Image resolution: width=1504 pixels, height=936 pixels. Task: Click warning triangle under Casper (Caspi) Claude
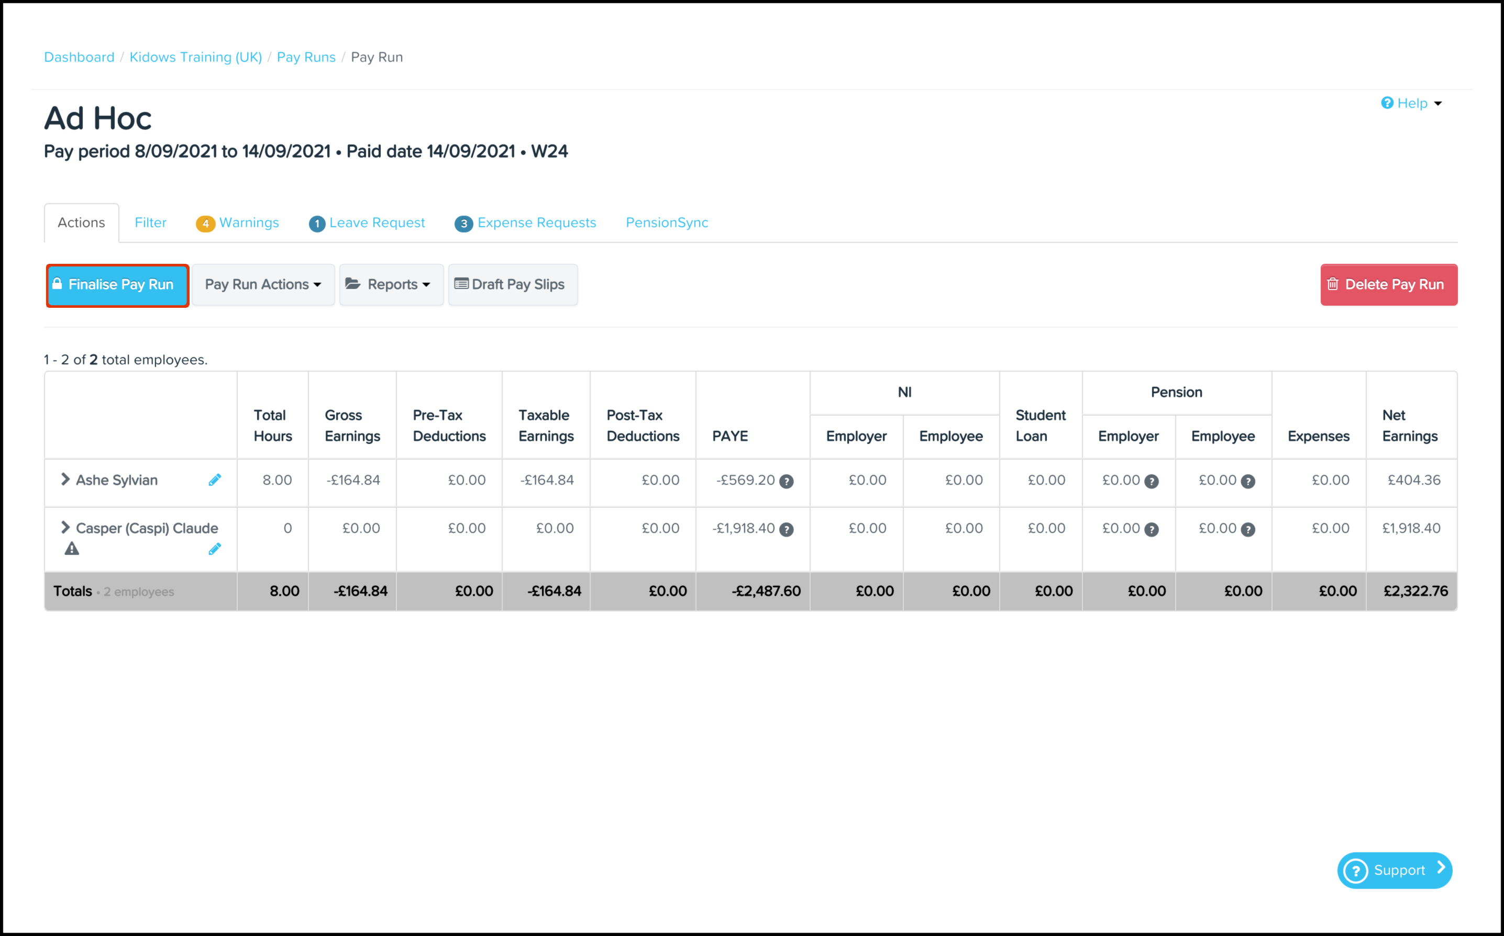pyautogui.click(x=72, y=549)
